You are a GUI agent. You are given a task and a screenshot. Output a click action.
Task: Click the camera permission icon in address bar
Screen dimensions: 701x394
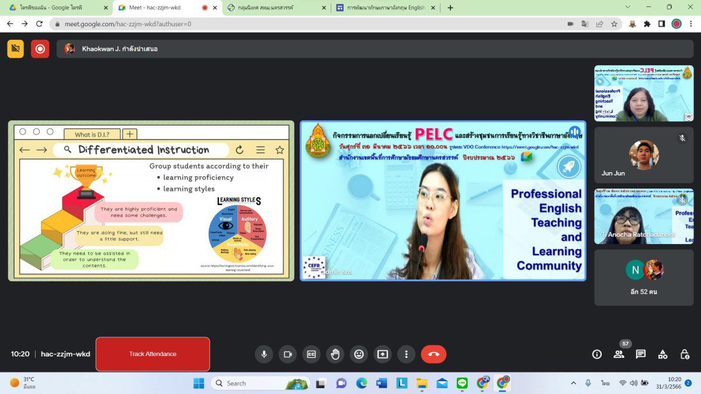[x=570, y=24]
